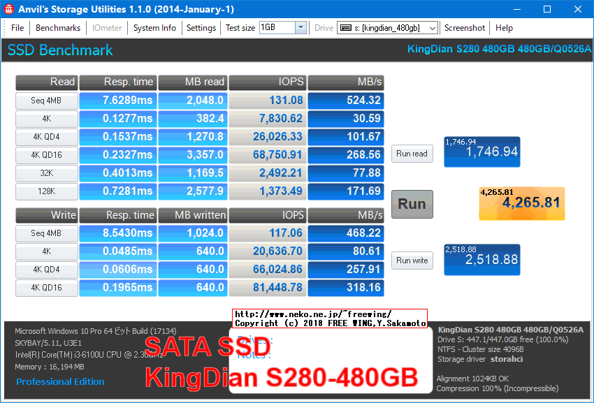Click the Write section header
Viewport: 594px width, 403px height.
coord(46,215)
